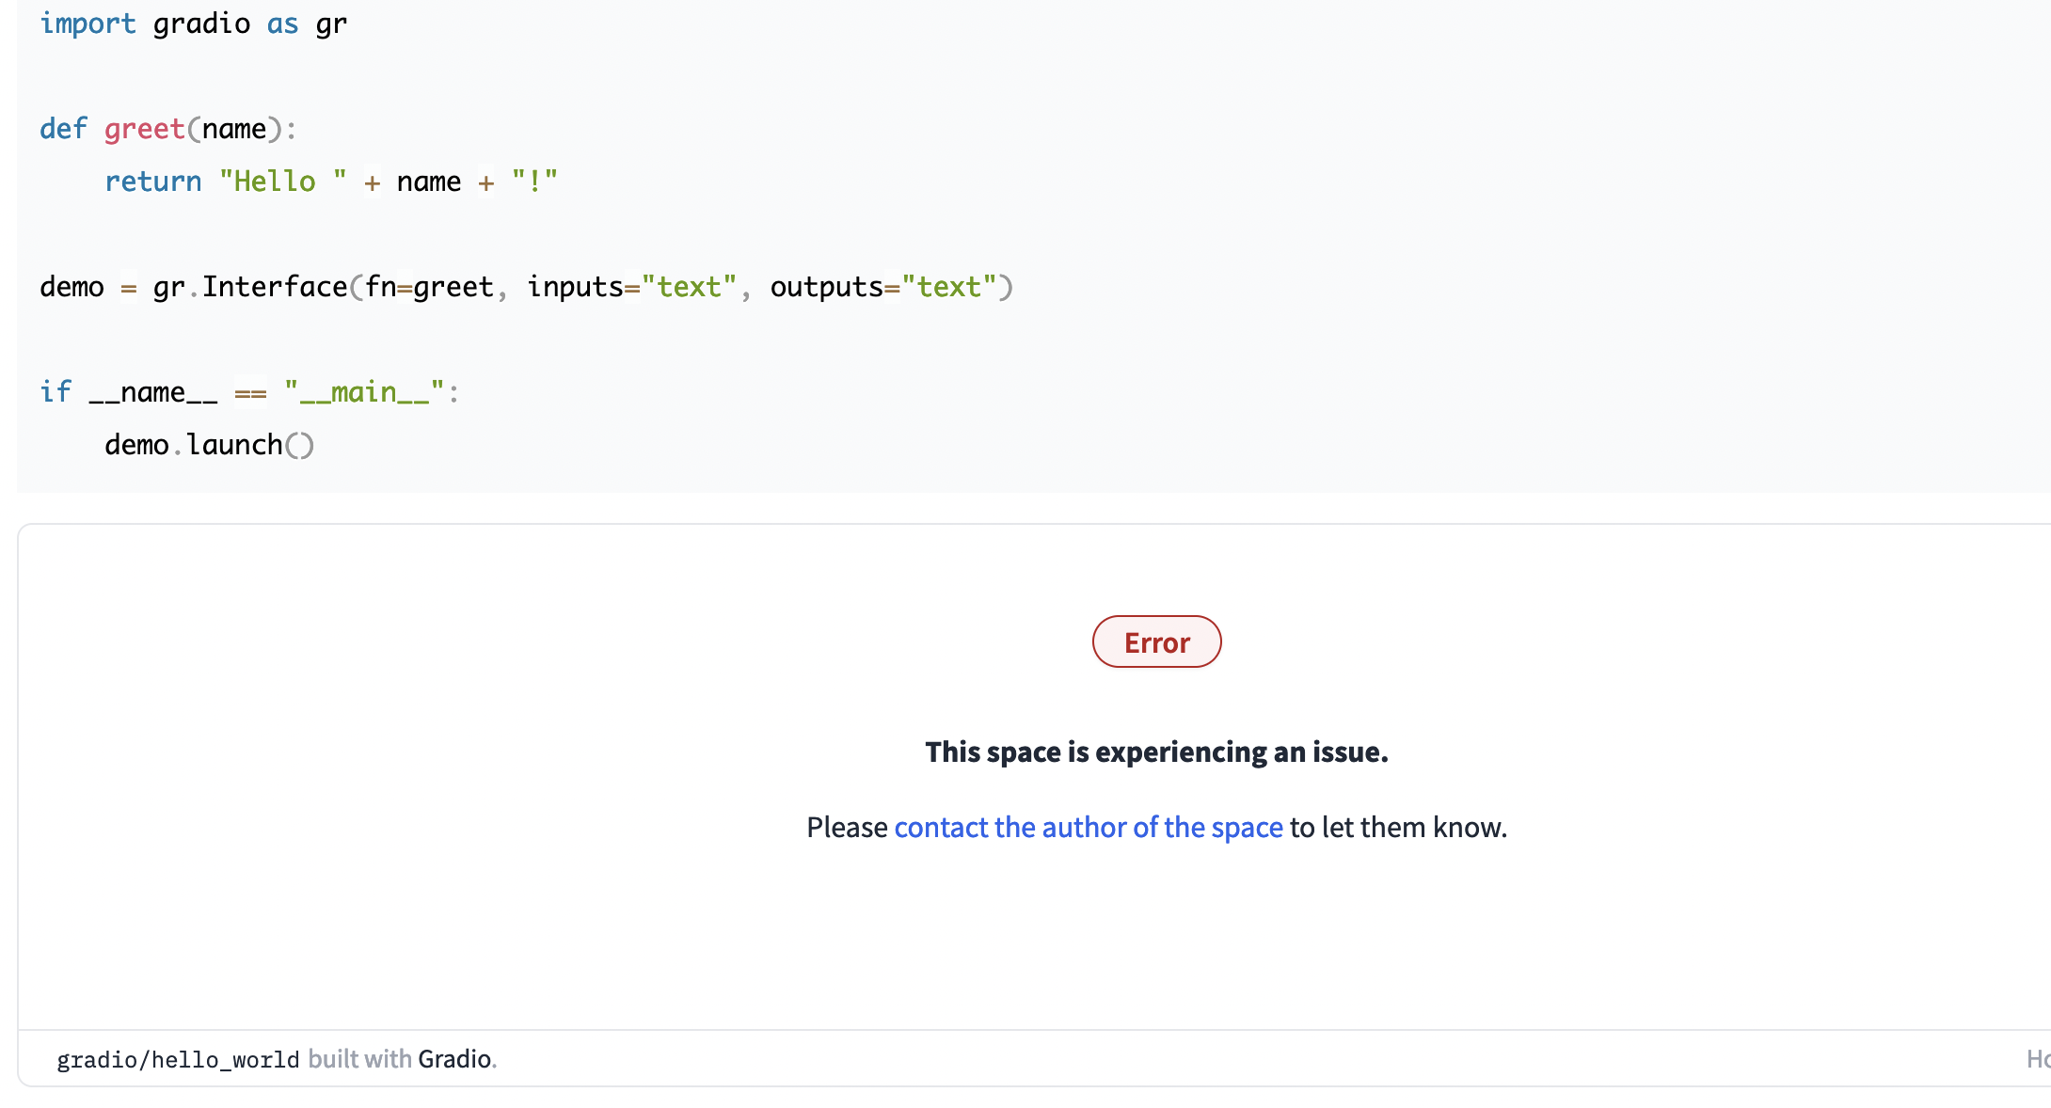Click the Gradio link in the footer

coord(455,1058)
